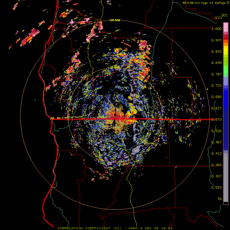Click the 0.520 scale value

(216, 131)
